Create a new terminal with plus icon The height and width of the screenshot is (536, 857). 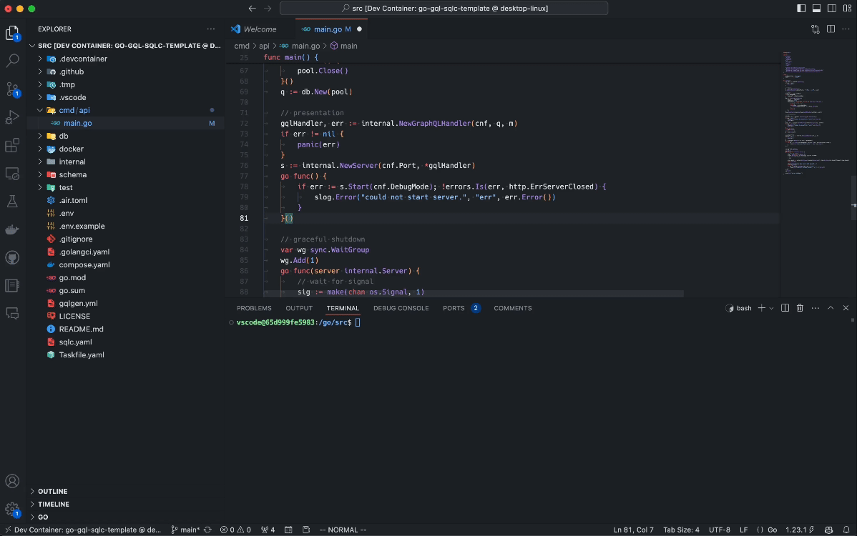point(761,308)
